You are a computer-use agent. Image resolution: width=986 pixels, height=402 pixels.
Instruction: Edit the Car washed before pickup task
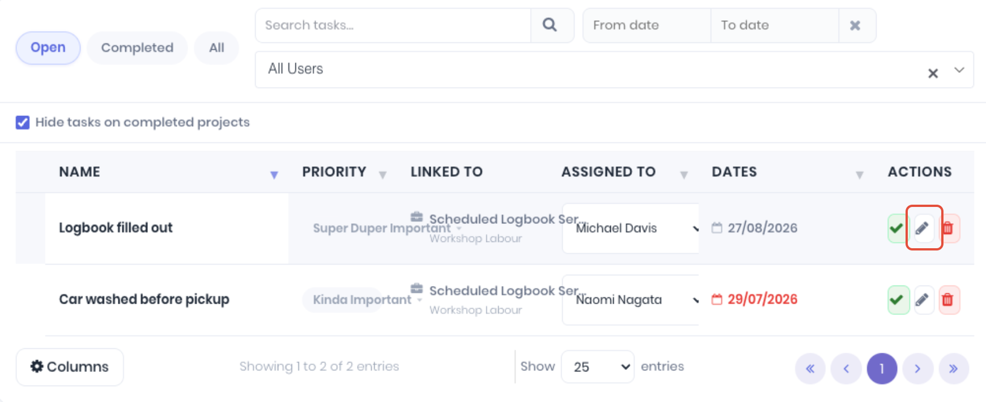[924, 300]
